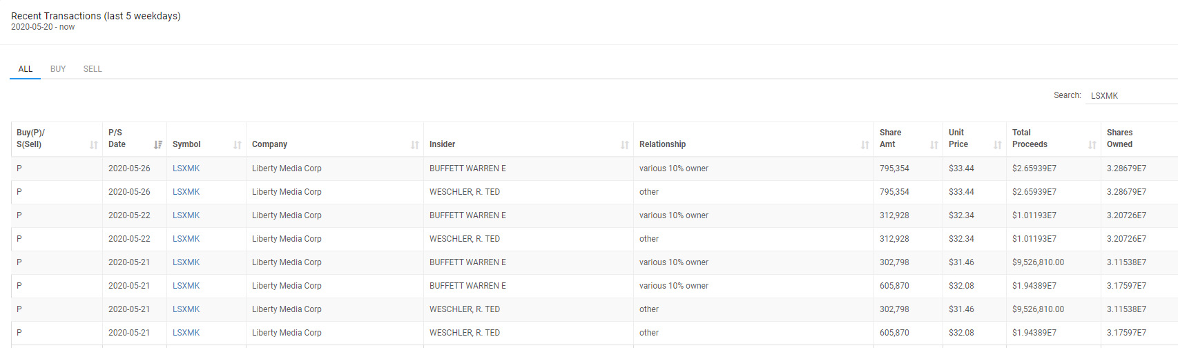Viewport: 1178px width, 348px height.
Task: Switch to the SELL tab
Action: tap(93, 69)
